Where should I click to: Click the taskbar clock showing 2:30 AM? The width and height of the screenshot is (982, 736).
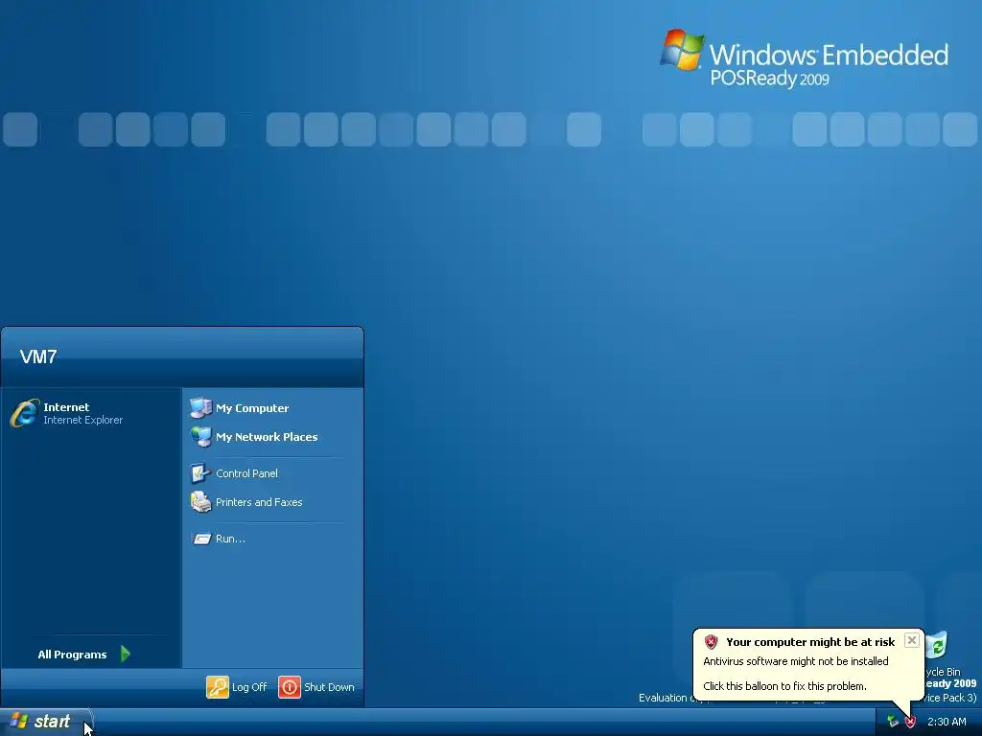(947, 722)
